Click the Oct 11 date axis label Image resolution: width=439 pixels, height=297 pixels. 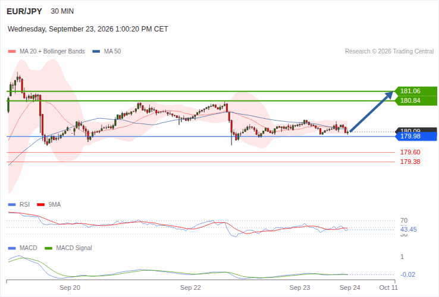pos(388,287)
